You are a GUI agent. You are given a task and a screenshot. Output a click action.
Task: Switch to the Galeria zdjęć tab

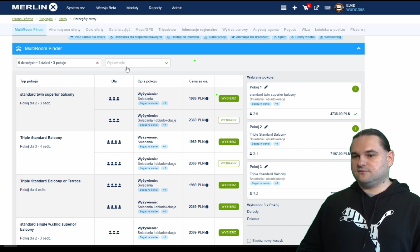[119, 30]
